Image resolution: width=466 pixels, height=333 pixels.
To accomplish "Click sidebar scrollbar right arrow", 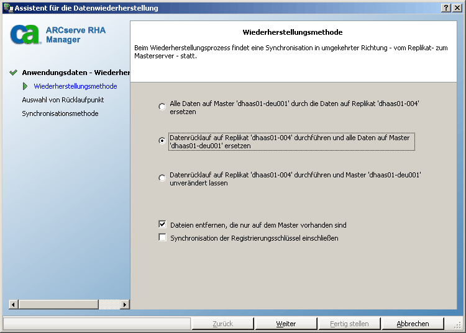I will [x=125, y=304].
